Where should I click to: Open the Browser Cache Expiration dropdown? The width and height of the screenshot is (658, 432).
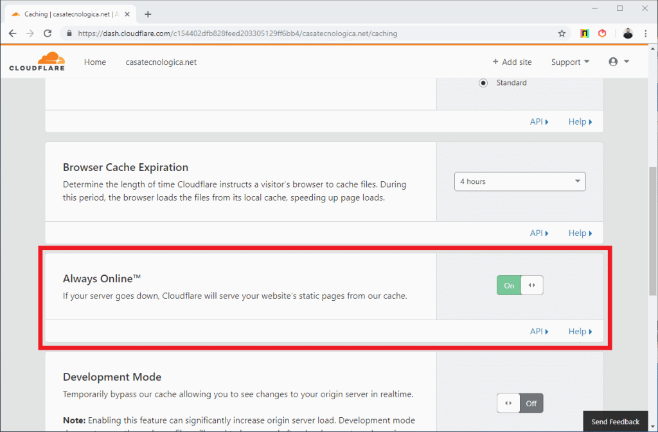coord(520,181)
